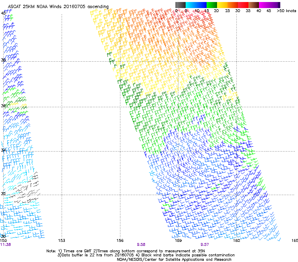Click the ASCAT 25KM NOAA Winds title

[58, 6]
